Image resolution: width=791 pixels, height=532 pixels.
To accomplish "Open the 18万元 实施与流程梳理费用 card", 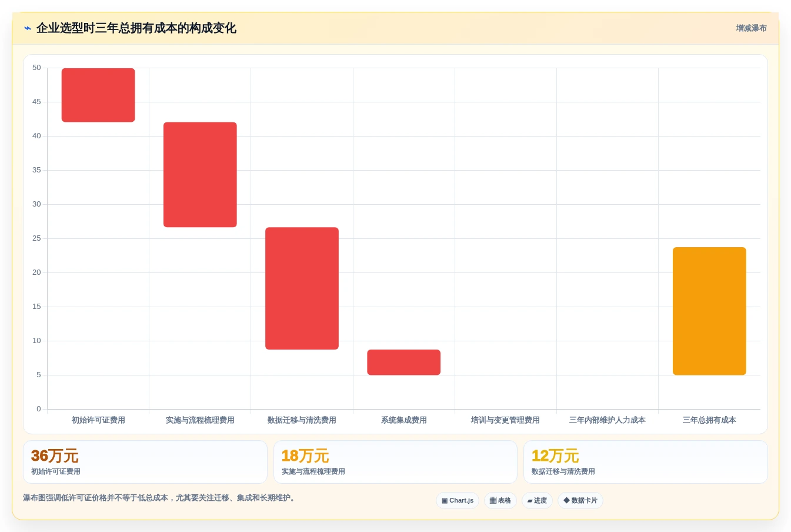I will click(x=395, y=462).
